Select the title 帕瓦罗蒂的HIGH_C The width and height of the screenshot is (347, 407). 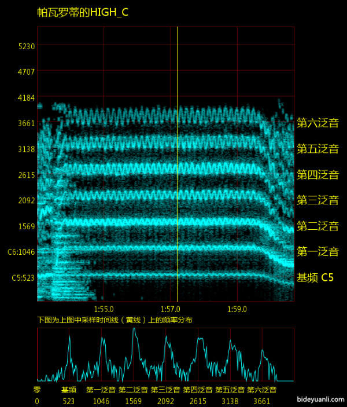point(83,12)
